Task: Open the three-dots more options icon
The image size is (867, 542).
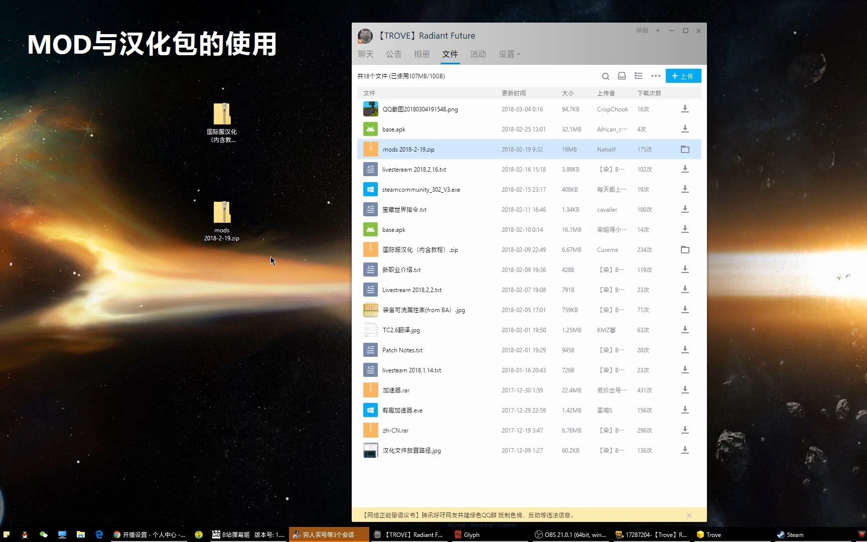Action: coord(655,76)
